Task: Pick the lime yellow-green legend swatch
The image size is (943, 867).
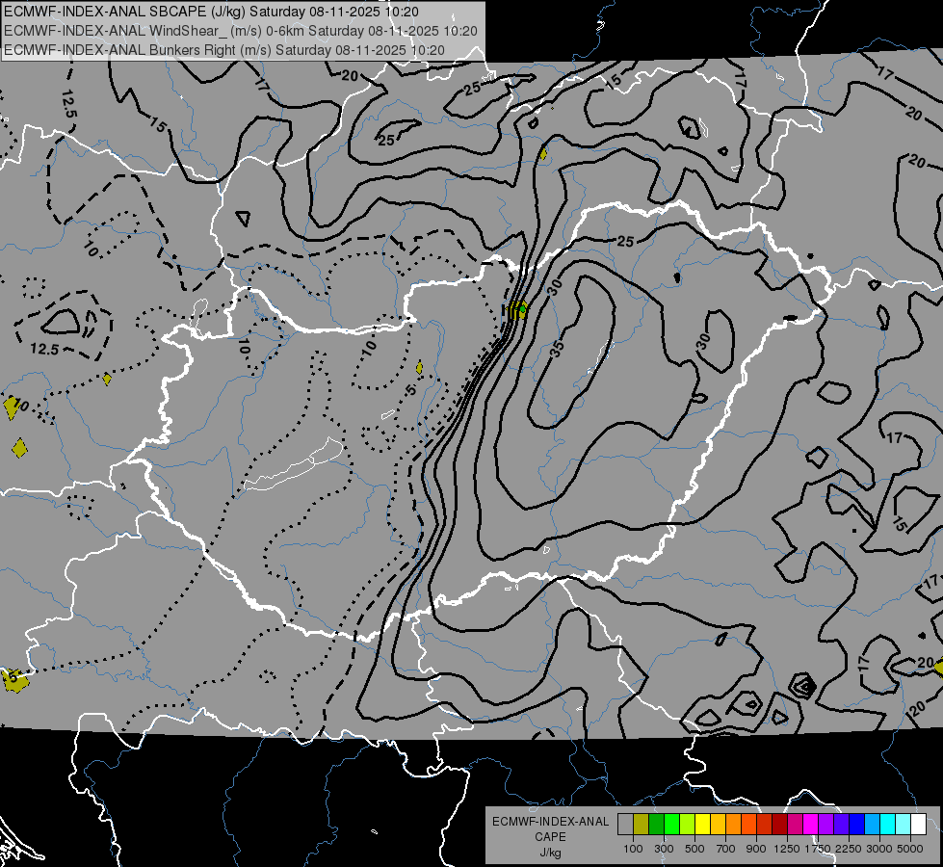Action: coord(688,825)
